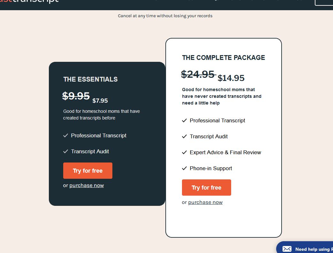Click checkmark beside Complete Package Transcript Audit

coord(184,136)
